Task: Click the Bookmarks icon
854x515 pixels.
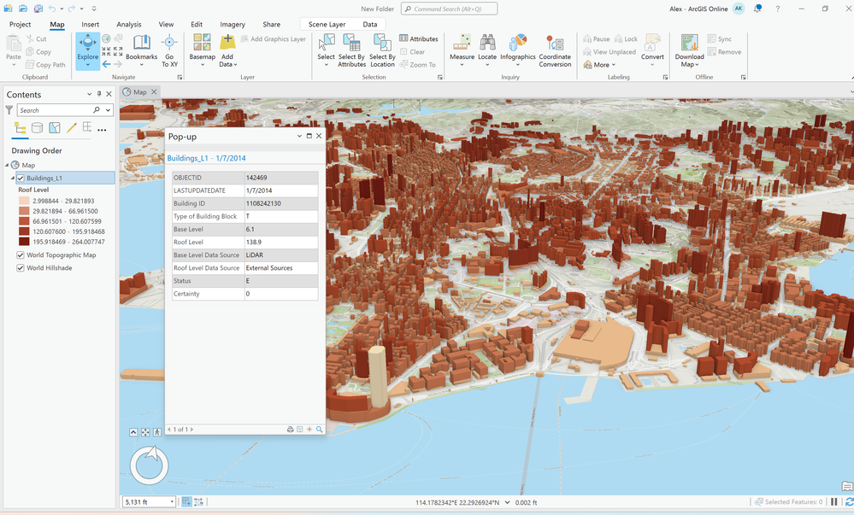Action: pyautogui.click(x=141, y=46)
